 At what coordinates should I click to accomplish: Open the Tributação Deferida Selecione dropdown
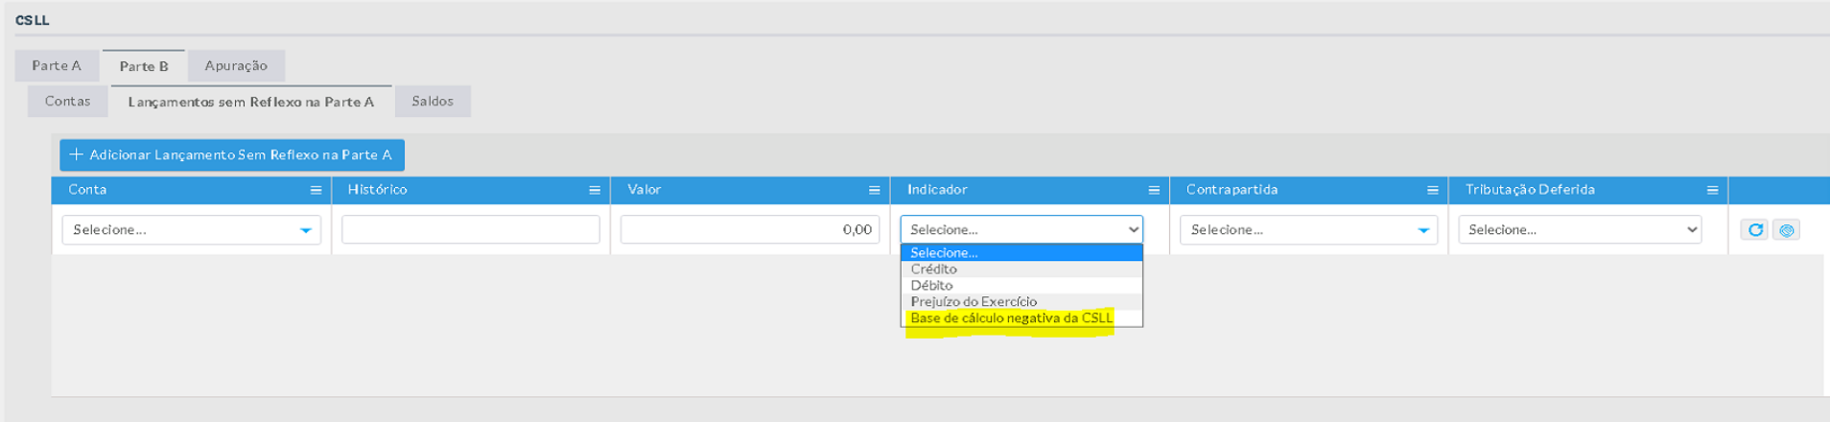tap(1580, 229)
